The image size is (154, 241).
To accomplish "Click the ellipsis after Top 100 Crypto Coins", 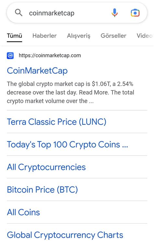I will [125, 146].
